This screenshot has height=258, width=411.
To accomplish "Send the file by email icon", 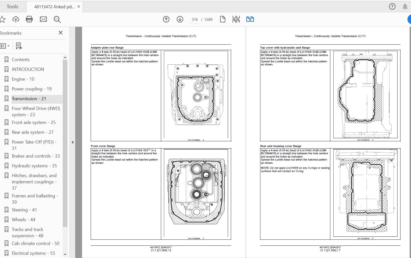I will [43, 19].
